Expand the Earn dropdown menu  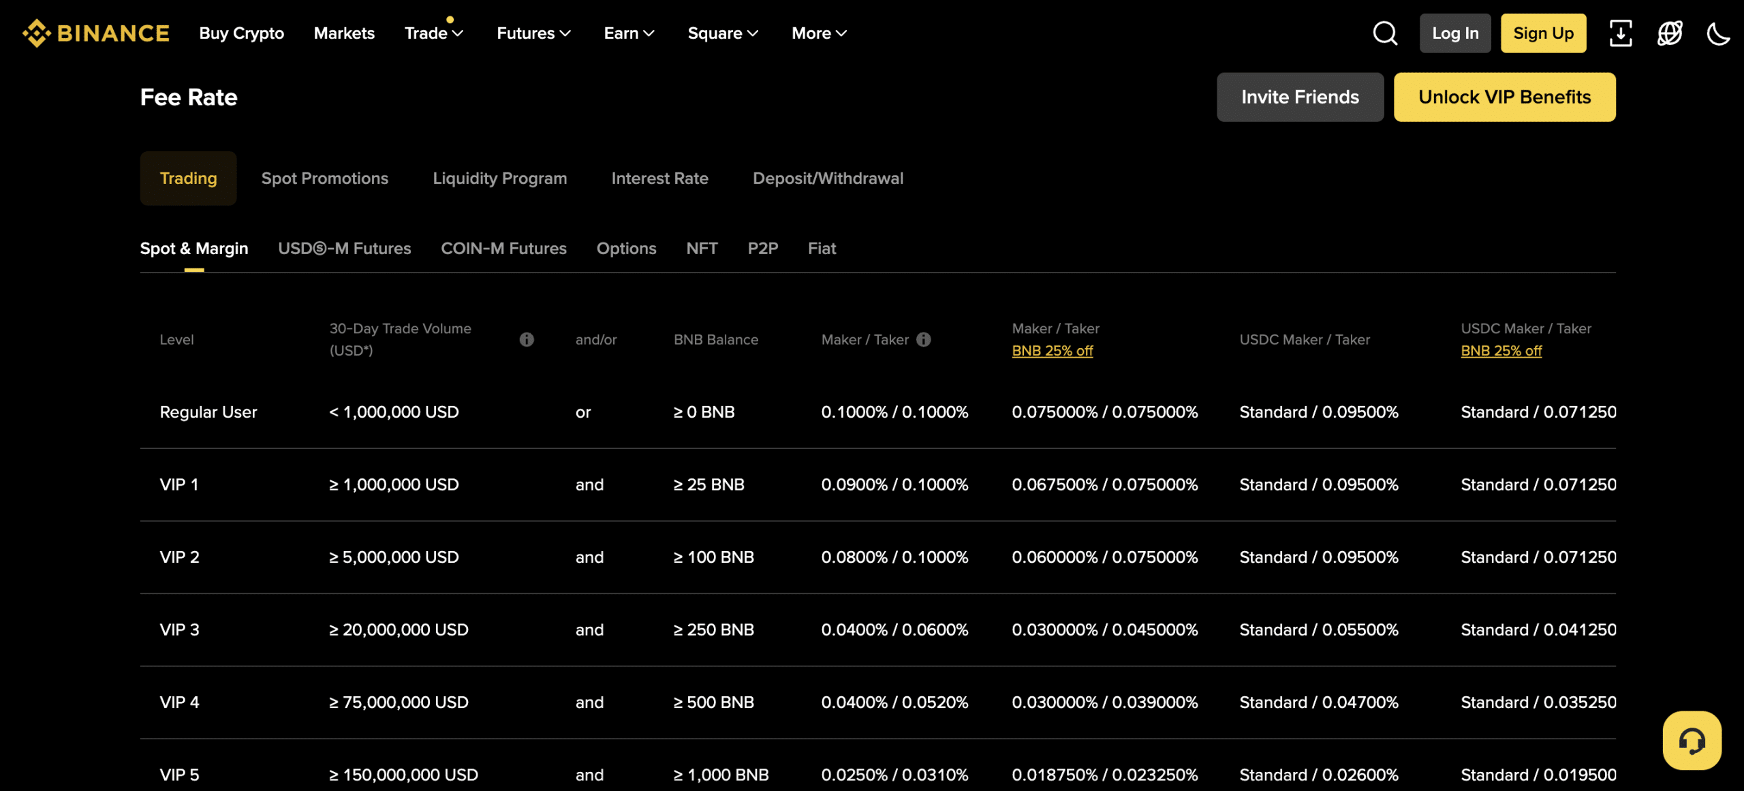pyautogui.click(x=629, y=33)
